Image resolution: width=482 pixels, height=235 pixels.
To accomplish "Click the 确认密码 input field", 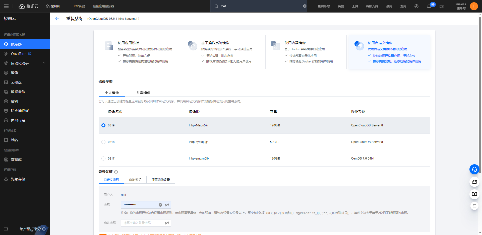I will click(146, 223).
